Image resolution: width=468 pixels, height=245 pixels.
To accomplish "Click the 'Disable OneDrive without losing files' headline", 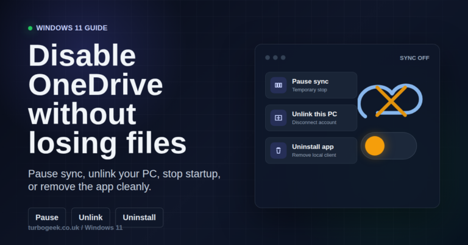I will tap(107, 100).
